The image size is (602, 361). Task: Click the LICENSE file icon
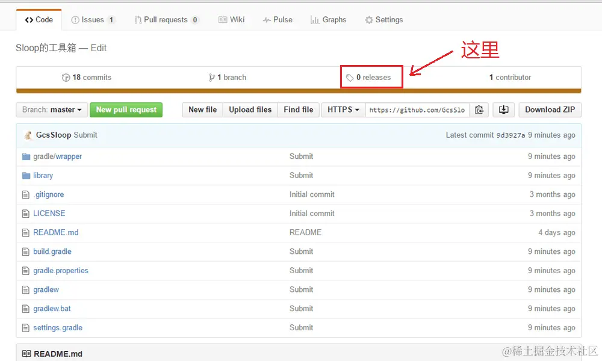coord(26,214)
